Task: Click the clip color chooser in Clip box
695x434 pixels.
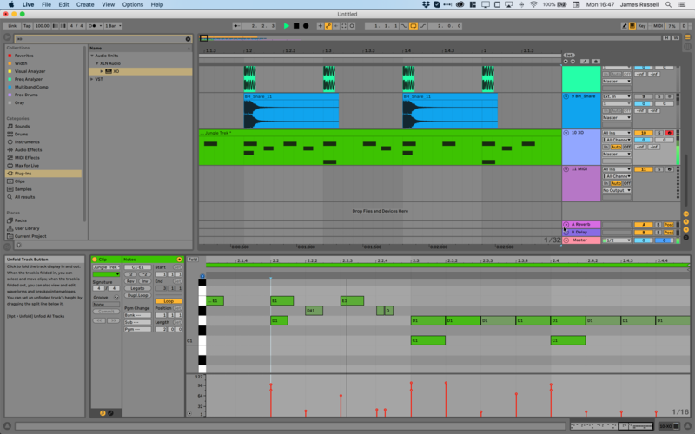Action: pyautogui.click(x=106, y=274)
